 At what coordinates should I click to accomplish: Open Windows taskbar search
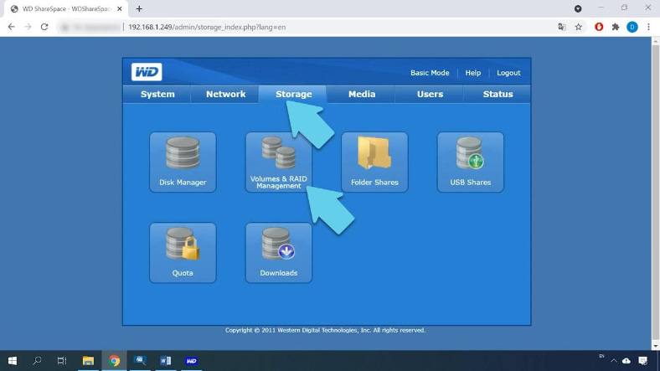(x=37, y=360)
